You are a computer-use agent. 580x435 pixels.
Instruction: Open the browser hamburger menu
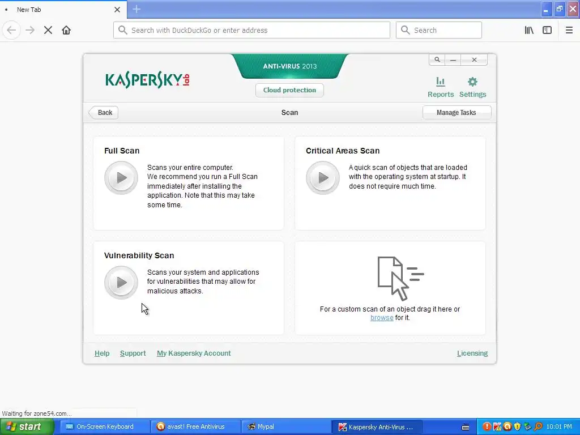click(569, 31)
